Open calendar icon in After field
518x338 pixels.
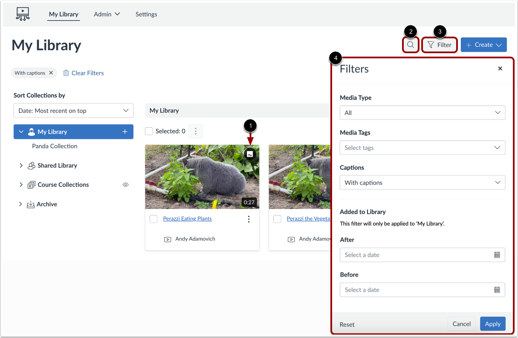497,255
